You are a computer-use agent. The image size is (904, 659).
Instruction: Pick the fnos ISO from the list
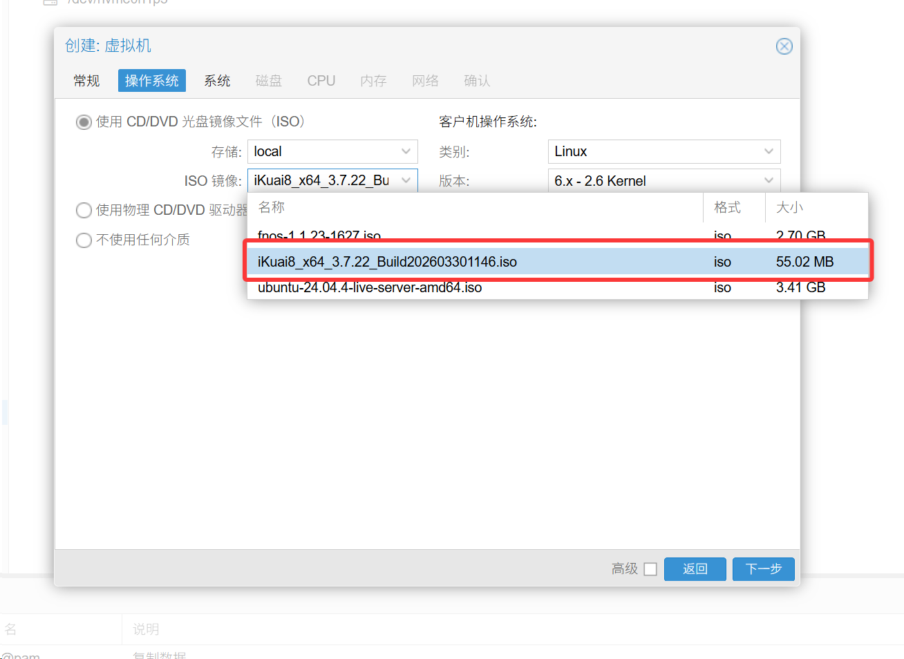tap(319, 236)
